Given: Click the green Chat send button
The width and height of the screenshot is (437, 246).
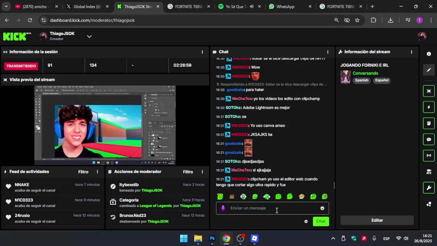Looking at the screenshot, I should point(321,221).
